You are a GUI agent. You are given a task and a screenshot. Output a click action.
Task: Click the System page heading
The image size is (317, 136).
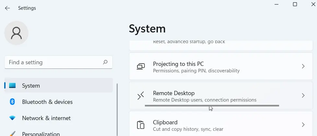[x=147, y=29]
